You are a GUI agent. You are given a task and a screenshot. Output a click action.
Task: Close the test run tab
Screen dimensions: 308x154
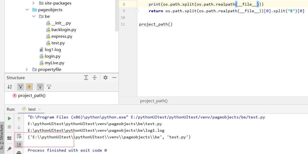[x=39, y=109]
